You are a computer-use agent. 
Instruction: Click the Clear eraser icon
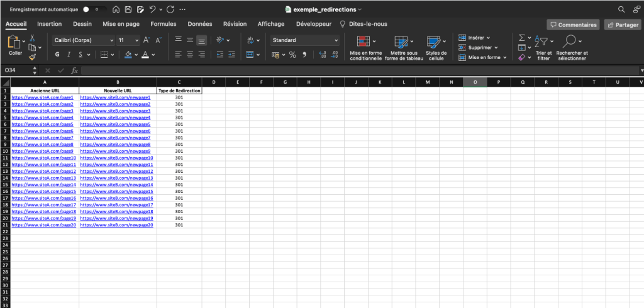pyautogui.click(x=522, y=57)
